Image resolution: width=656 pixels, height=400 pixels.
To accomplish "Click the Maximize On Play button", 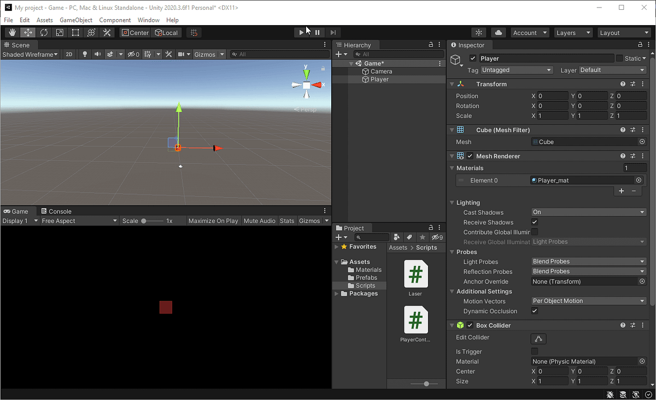I will point(213,220).
